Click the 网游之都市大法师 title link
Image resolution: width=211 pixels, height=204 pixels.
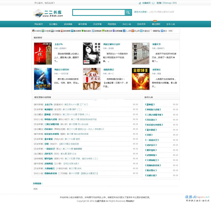pyautogui.click(x=112, y=44)
